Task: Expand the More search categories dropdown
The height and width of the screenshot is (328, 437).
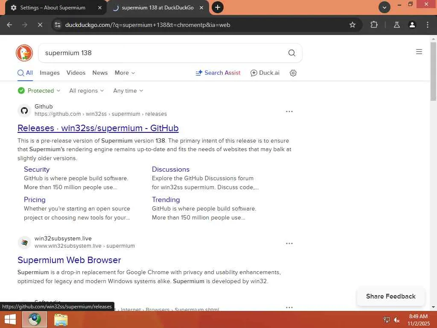Action: [x=125, y=73]
